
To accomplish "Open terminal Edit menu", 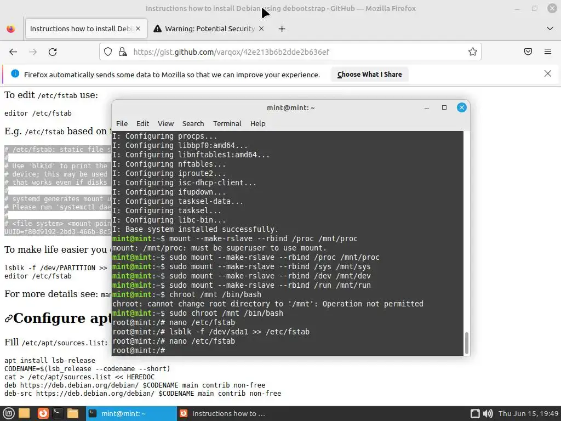I will (x=142, y=123).
